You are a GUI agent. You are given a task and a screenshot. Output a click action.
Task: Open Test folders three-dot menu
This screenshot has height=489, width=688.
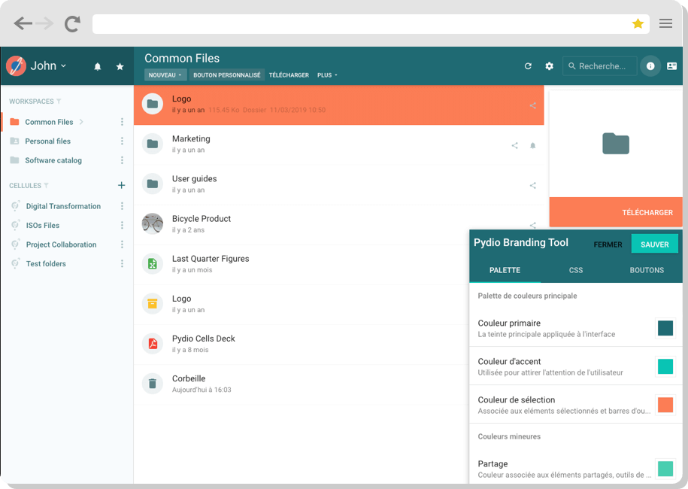122,264
